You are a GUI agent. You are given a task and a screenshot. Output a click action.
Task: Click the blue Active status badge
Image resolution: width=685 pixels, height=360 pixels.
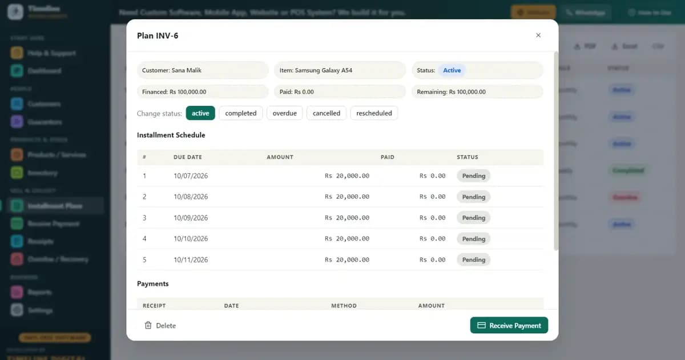pyautogui.click(x=452, y=70)
